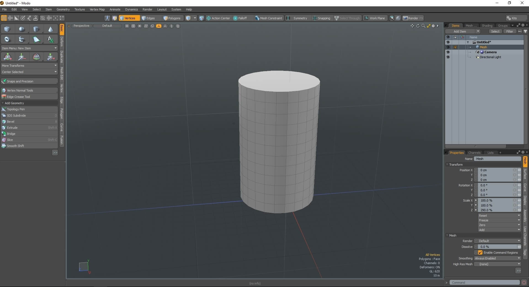The width and height of the screenshot is (529, 287).
Task: Switch to the Shading tab
Action: pyautogui.click(x=487, y=25)
